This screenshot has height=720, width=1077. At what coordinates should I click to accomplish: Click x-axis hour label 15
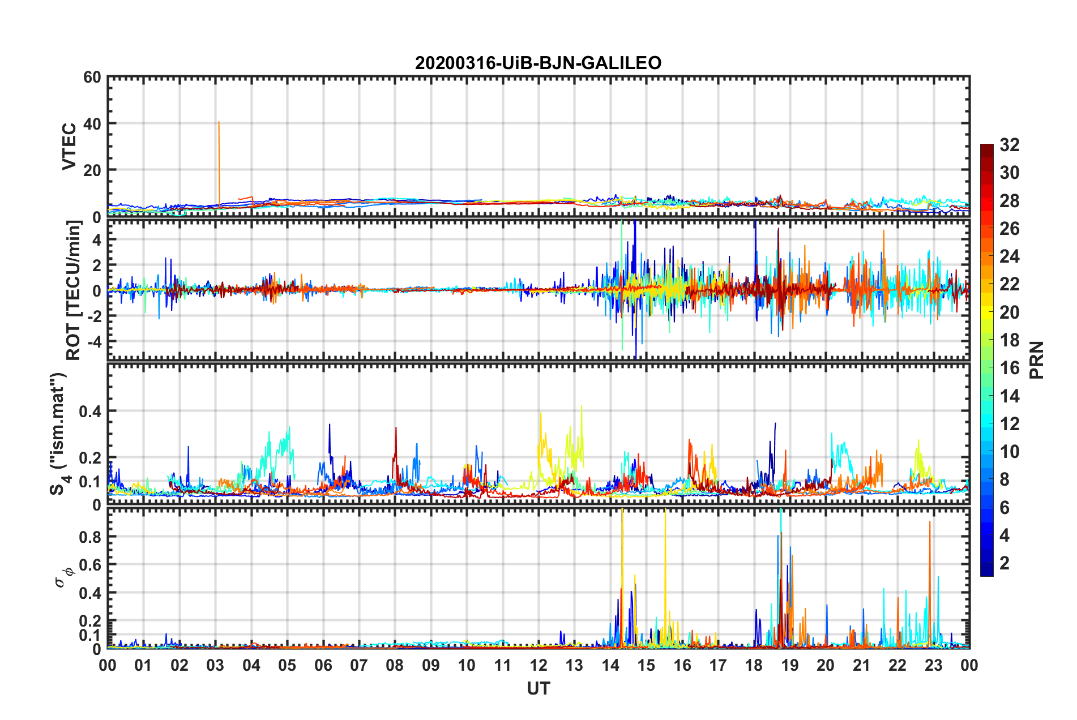click(x=646, y=666)
